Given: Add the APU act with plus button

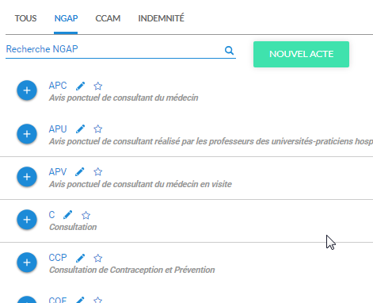Looking at the screenshot, I should [27, 134].
